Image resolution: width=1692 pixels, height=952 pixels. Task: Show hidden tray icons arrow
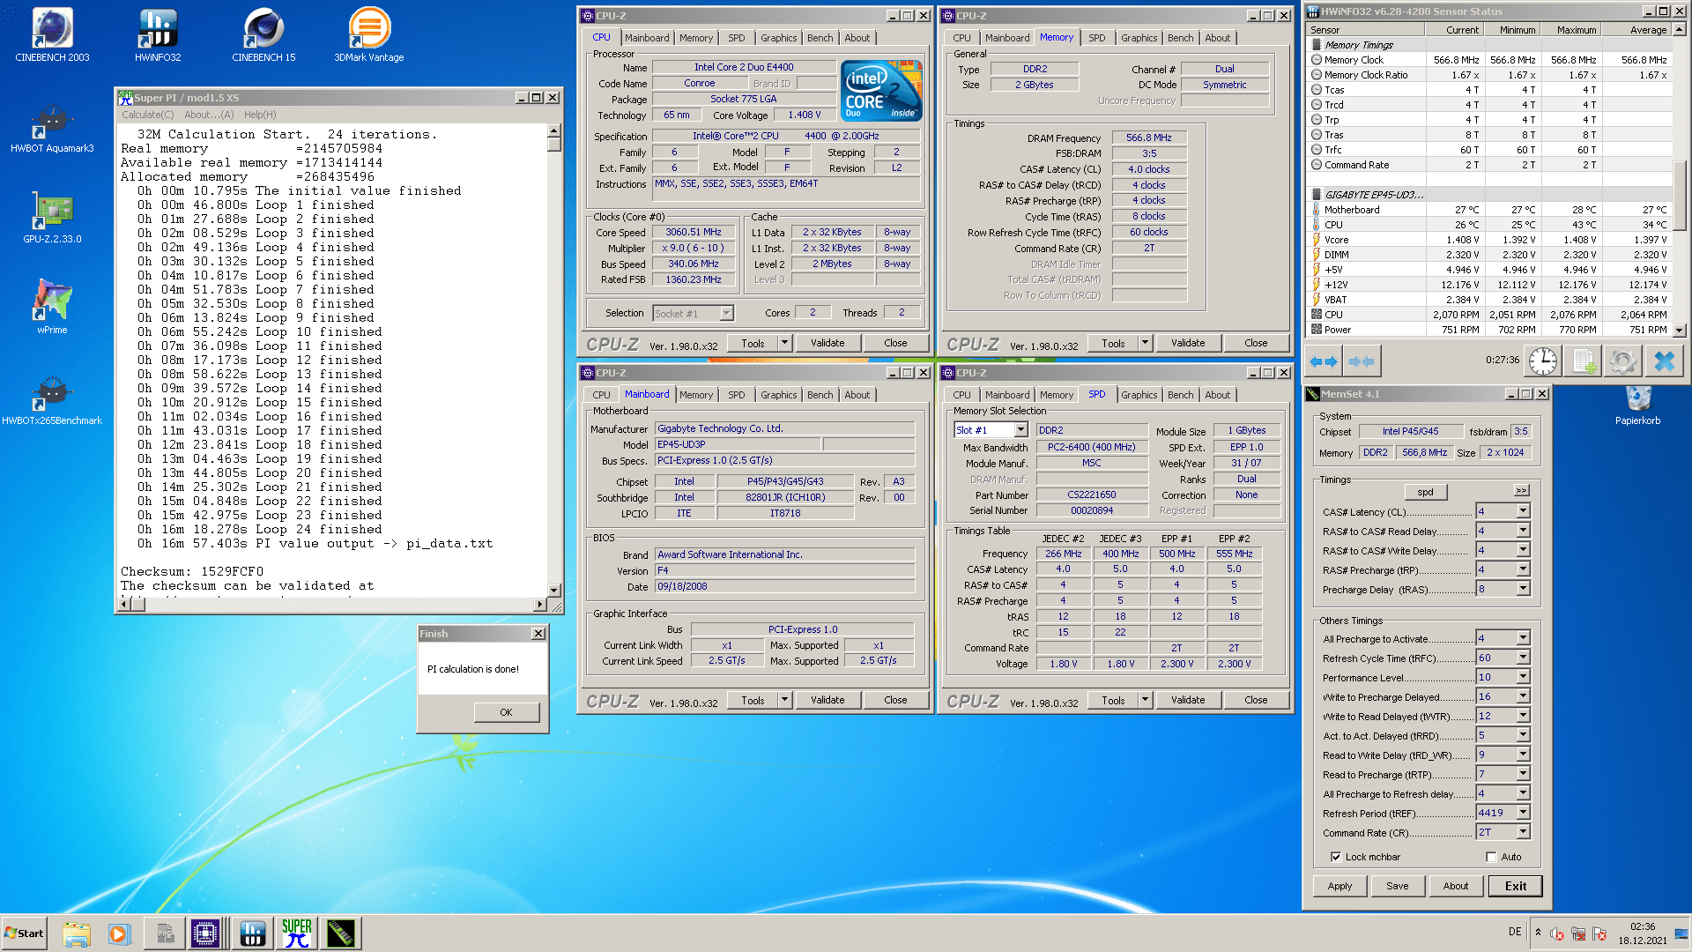pos(1538,933)
